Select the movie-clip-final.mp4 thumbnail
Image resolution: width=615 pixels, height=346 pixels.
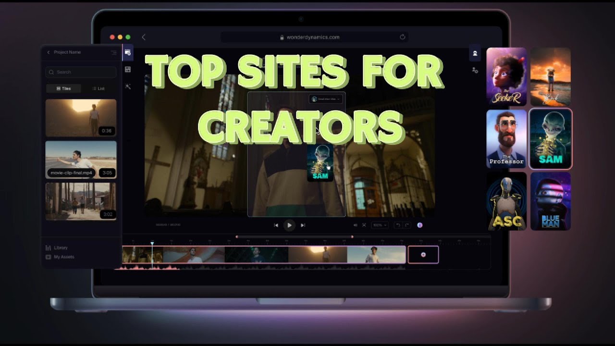[81, 160]
